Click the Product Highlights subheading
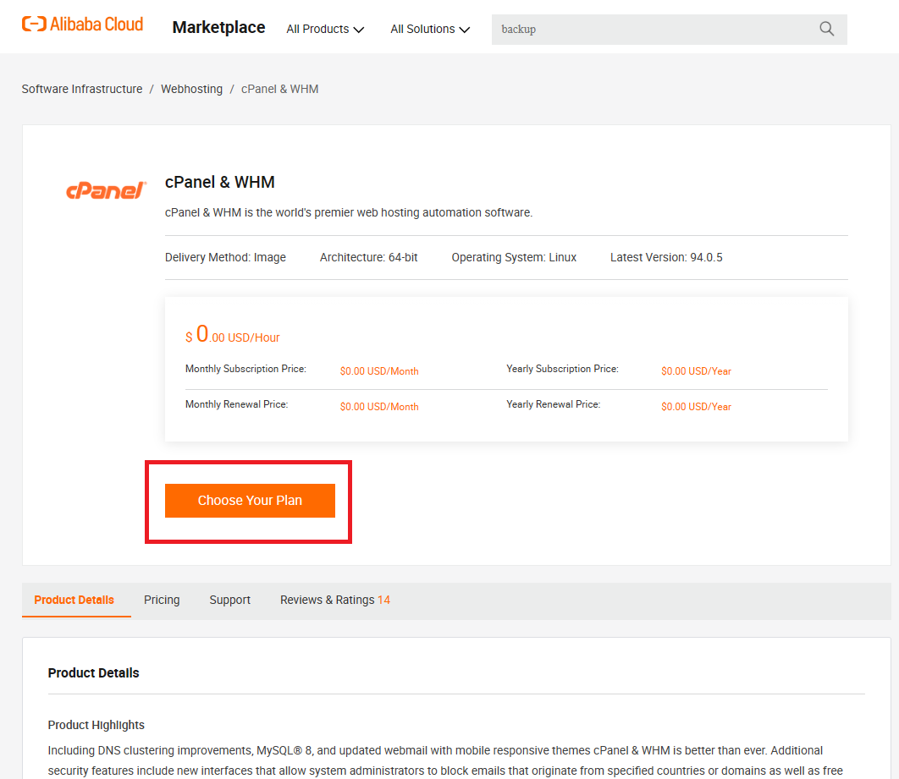This screenshot has height=779, width=899. coord(97,725)
